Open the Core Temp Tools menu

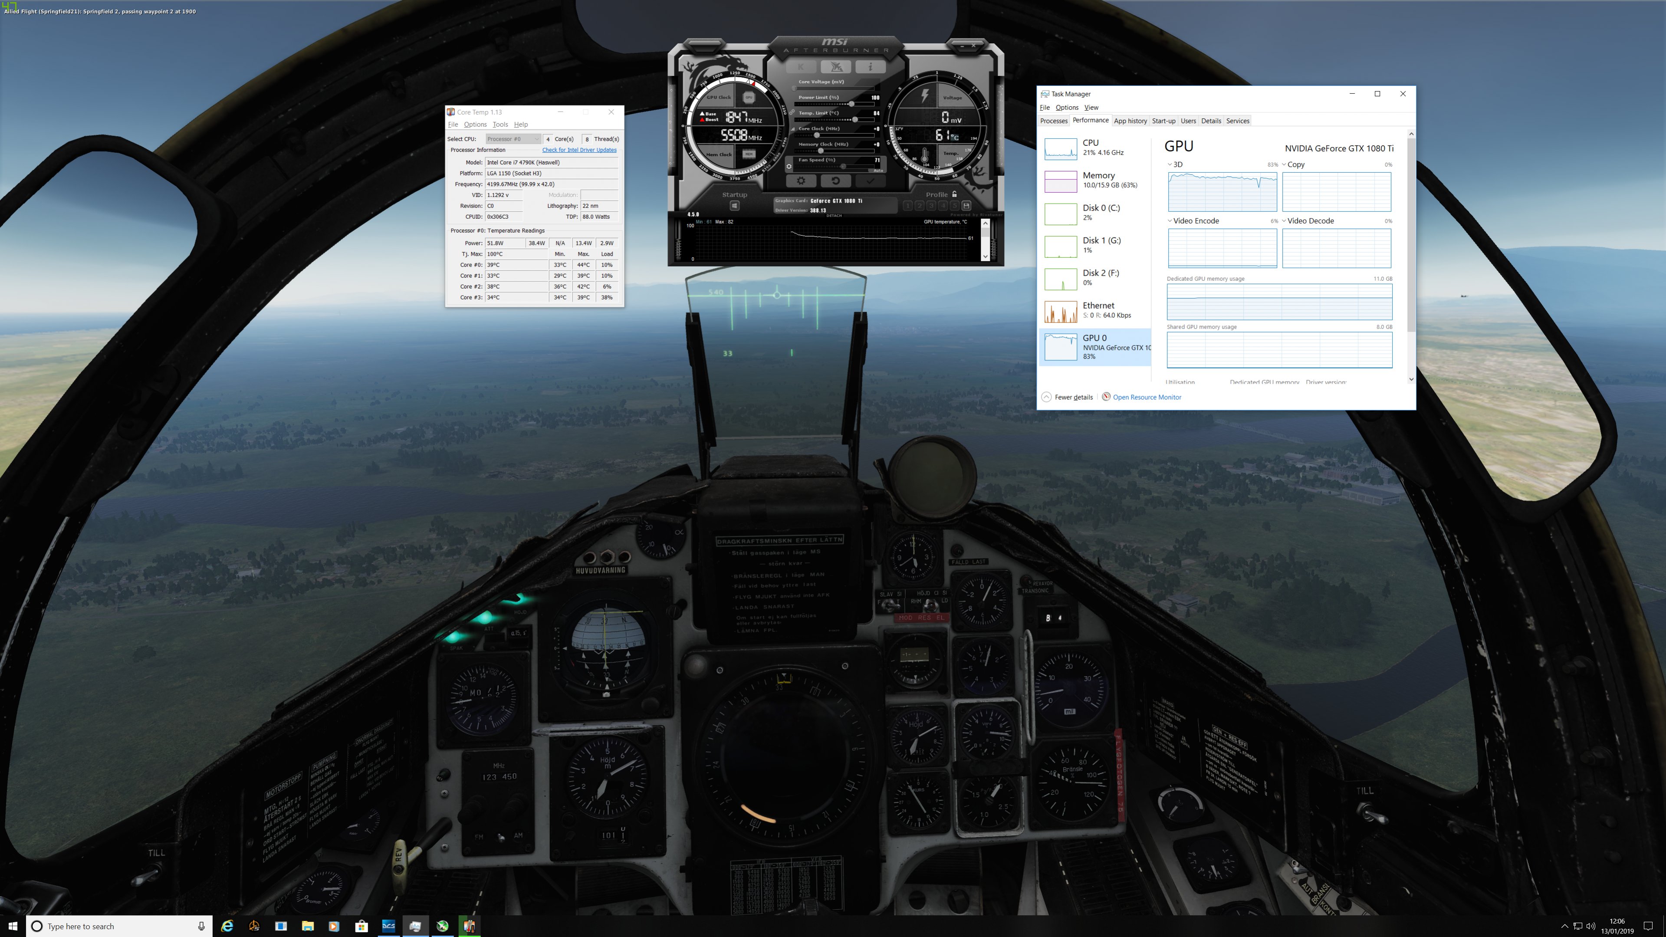[x=500, y=124]
